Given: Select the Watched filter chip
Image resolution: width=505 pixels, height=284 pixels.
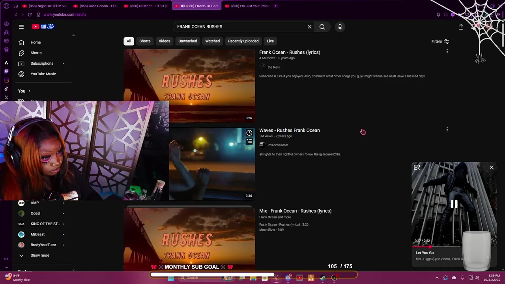Looking at the screenshot, I should 212,41.
